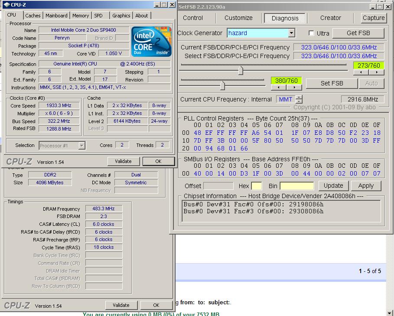Viewport: 394px width, 316px height.
Task: Show the About tab in CPU-Z
Action: (x=142, y=16)
